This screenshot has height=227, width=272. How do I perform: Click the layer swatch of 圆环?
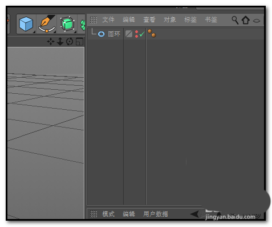[129, 34]
